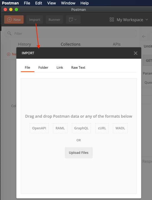Open the View menu in menu bar

52,3
